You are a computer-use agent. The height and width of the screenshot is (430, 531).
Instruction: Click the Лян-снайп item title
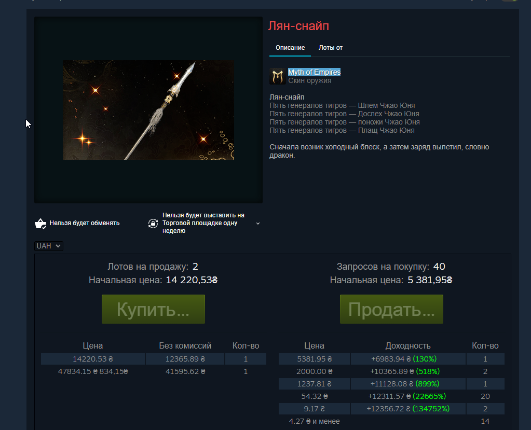coord(298,26)
